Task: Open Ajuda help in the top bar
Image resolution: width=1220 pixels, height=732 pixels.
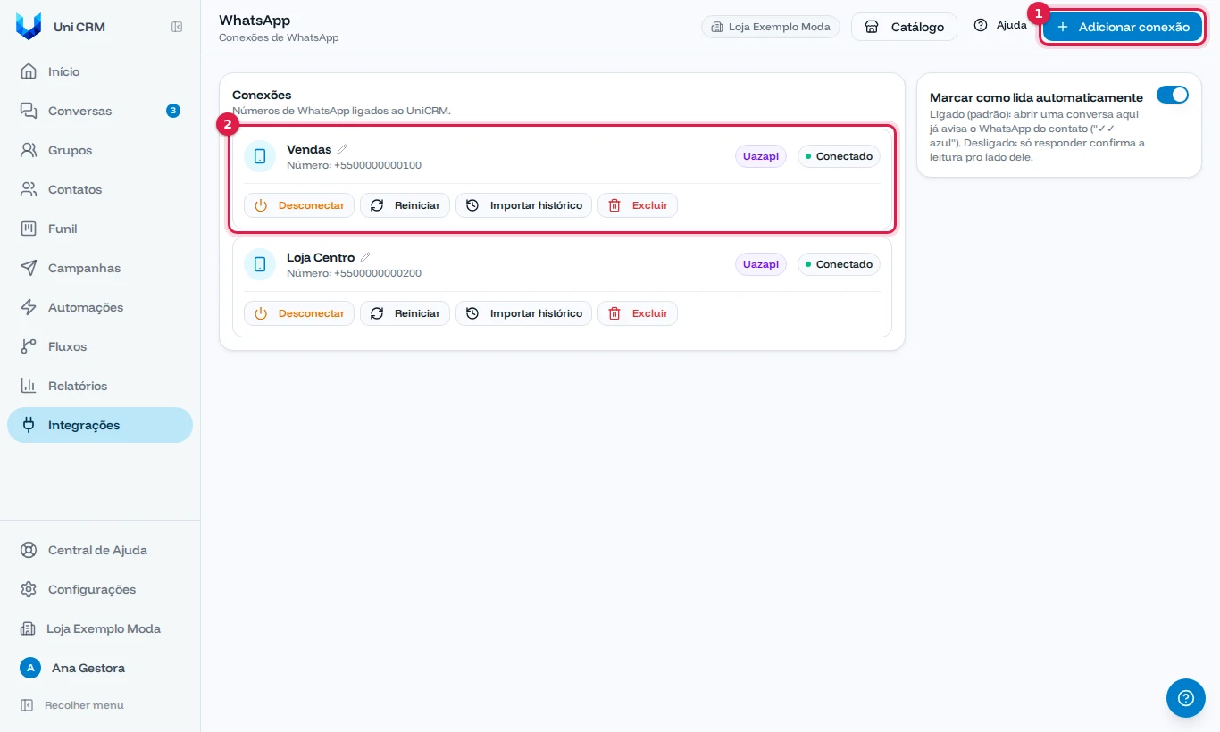Action: 1000,26
